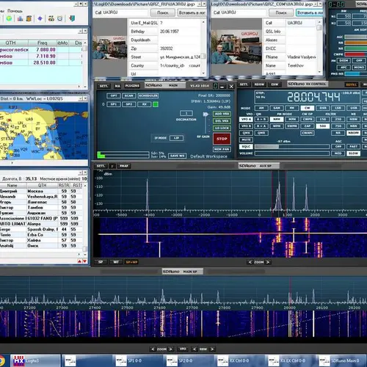Toggle the MUTE button in RX Control

(246, 139)
